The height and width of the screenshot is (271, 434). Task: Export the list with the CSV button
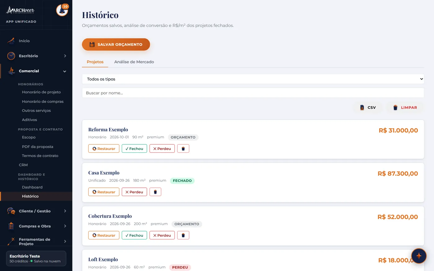click(x=368, y=107)
